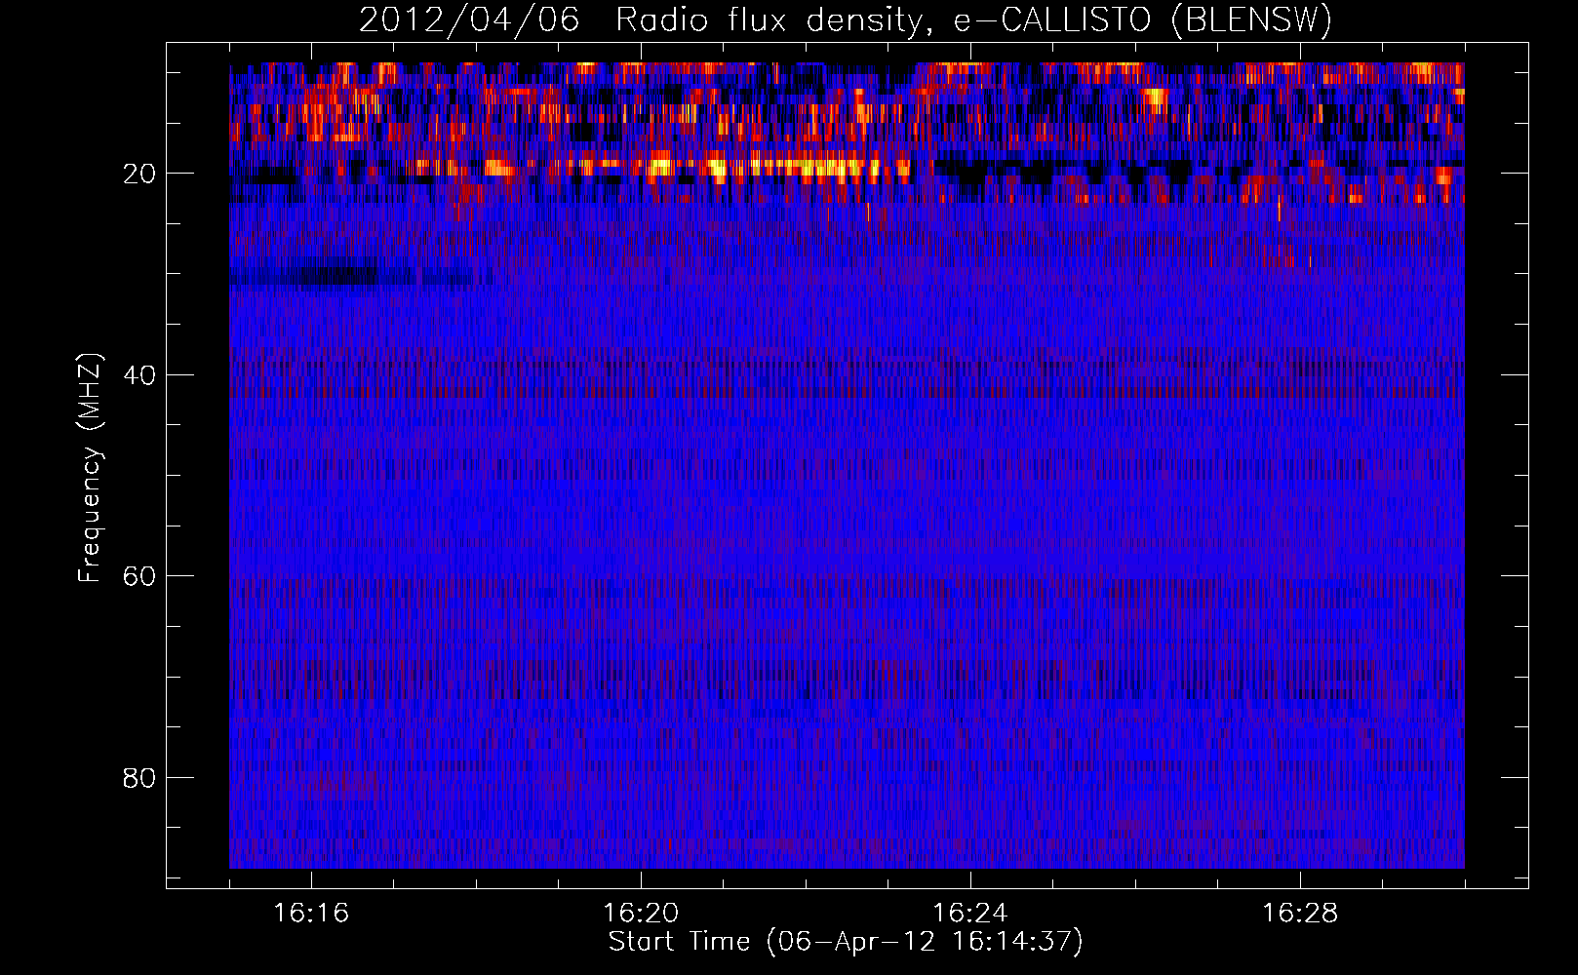Image resolution: width=1578 pixels, height=975 pixels.
Task: Click the 60 frequency tick label
Action: [139, 576]
